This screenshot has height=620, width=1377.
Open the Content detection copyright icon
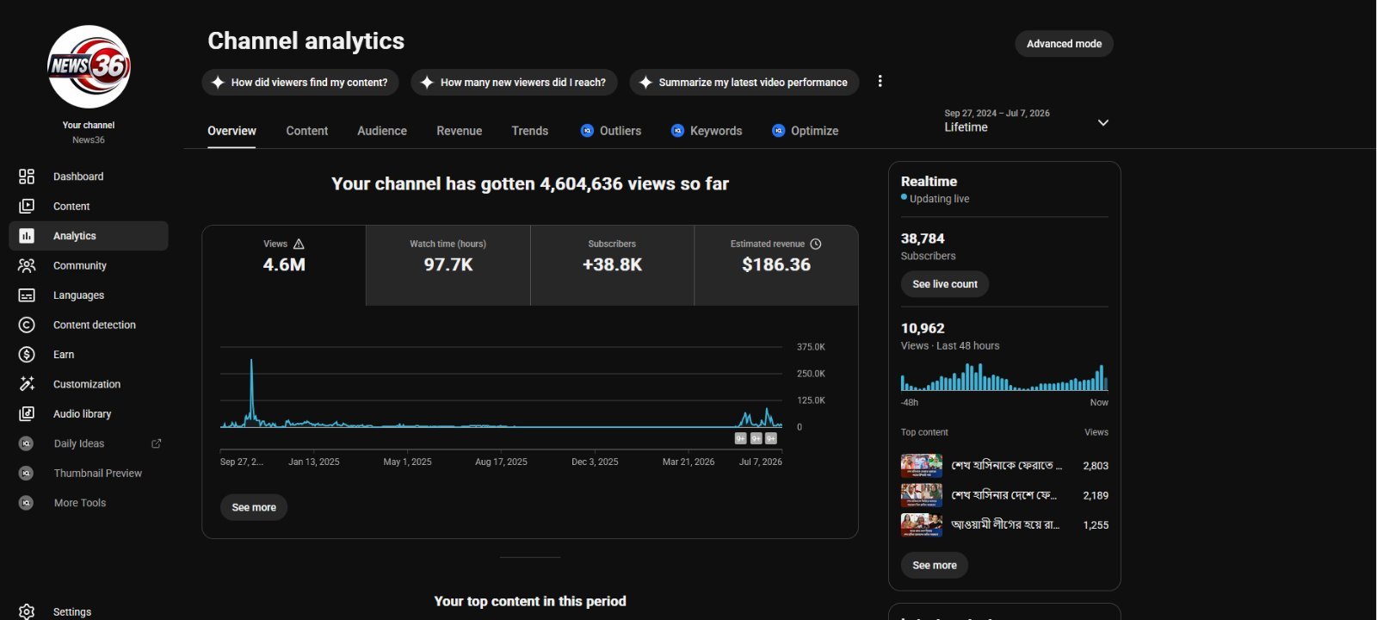click(27, 325)
